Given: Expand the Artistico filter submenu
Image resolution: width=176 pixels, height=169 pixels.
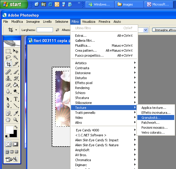Looking at the screenshot, I should (104, 63).
